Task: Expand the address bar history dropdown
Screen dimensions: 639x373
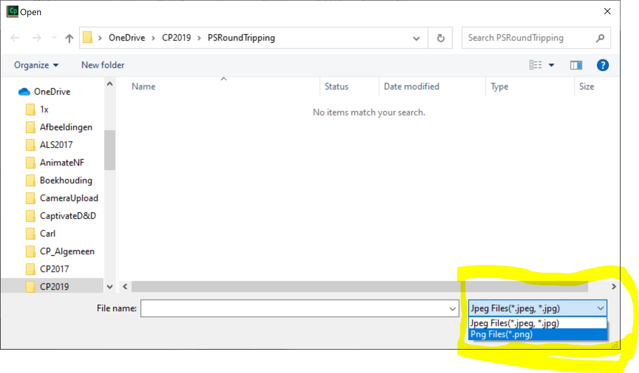Action: (416, 38)
